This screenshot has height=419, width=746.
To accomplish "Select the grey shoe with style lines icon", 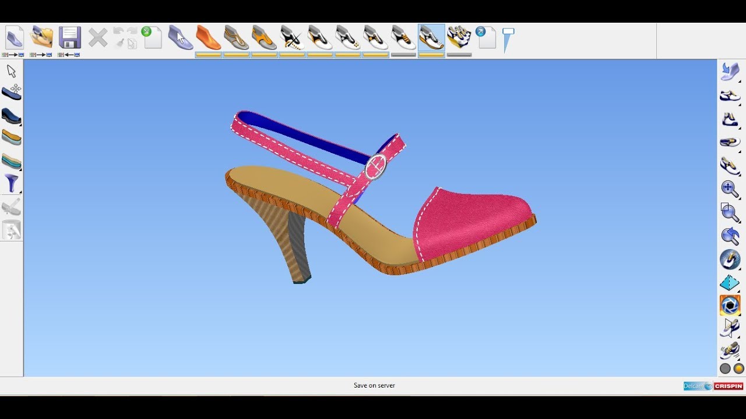I will (236, 37).
